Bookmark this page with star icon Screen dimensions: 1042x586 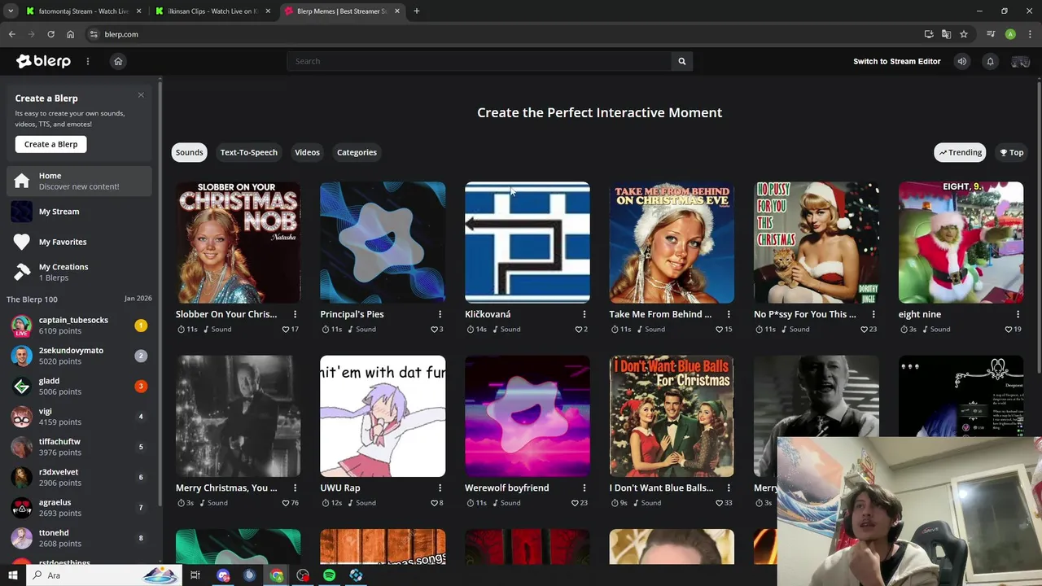coord(964,34)
